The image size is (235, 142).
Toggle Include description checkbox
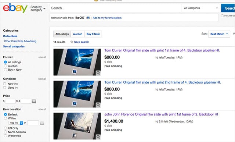(223, 15)
